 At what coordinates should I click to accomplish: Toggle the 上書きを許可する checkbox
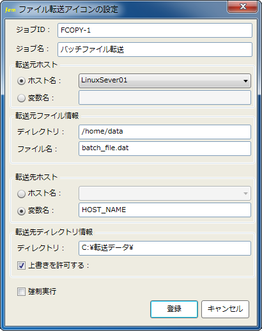21,266
